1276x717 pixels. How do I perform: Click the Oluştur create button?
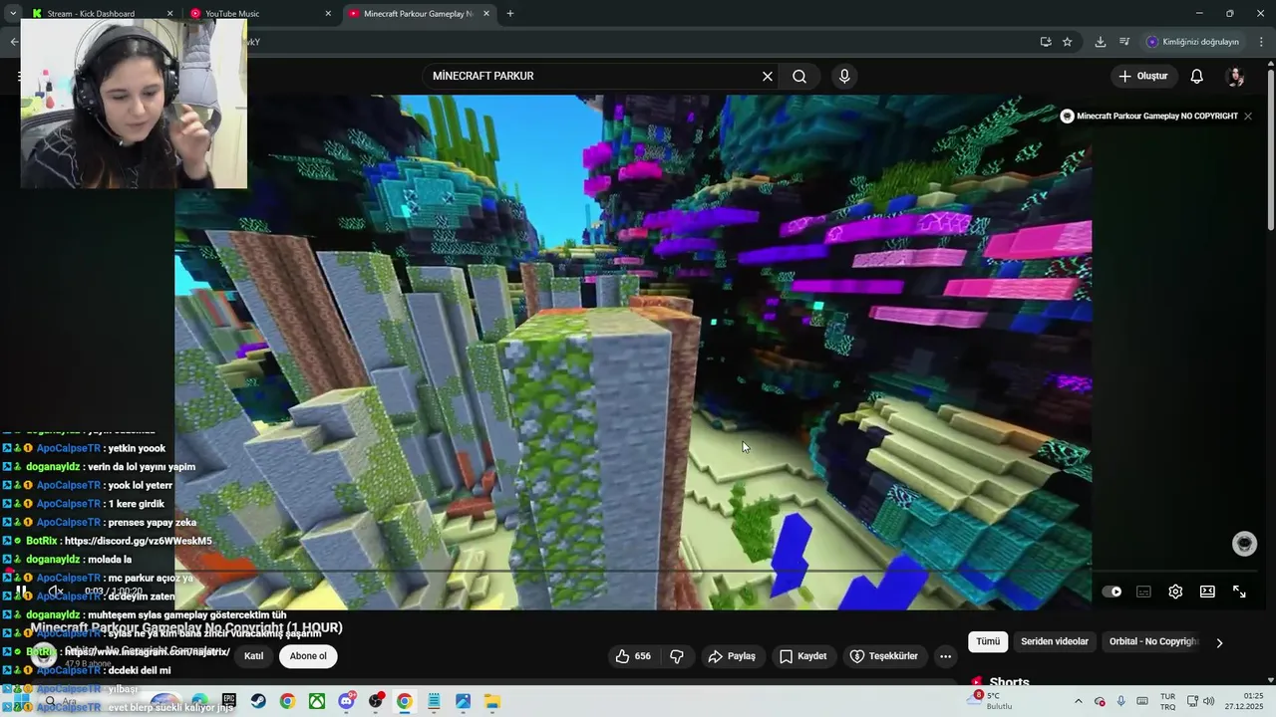[x=1142, y=77]
